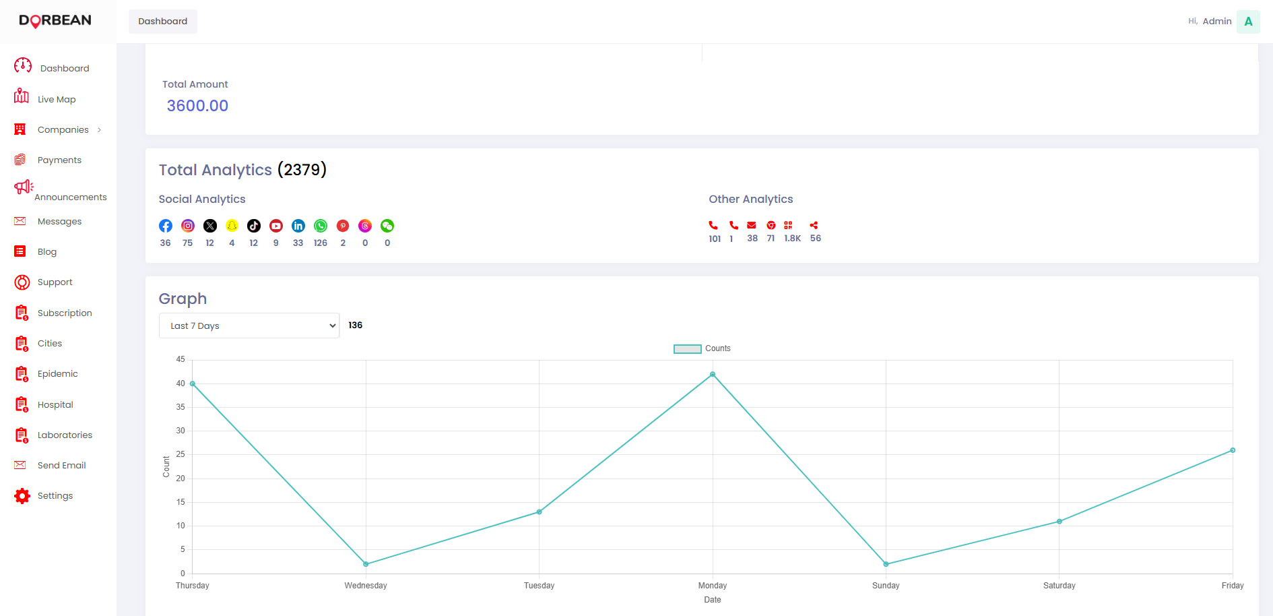Click the YouTube analytics icon
This screenshot has height=616, width=1273.
276,226
